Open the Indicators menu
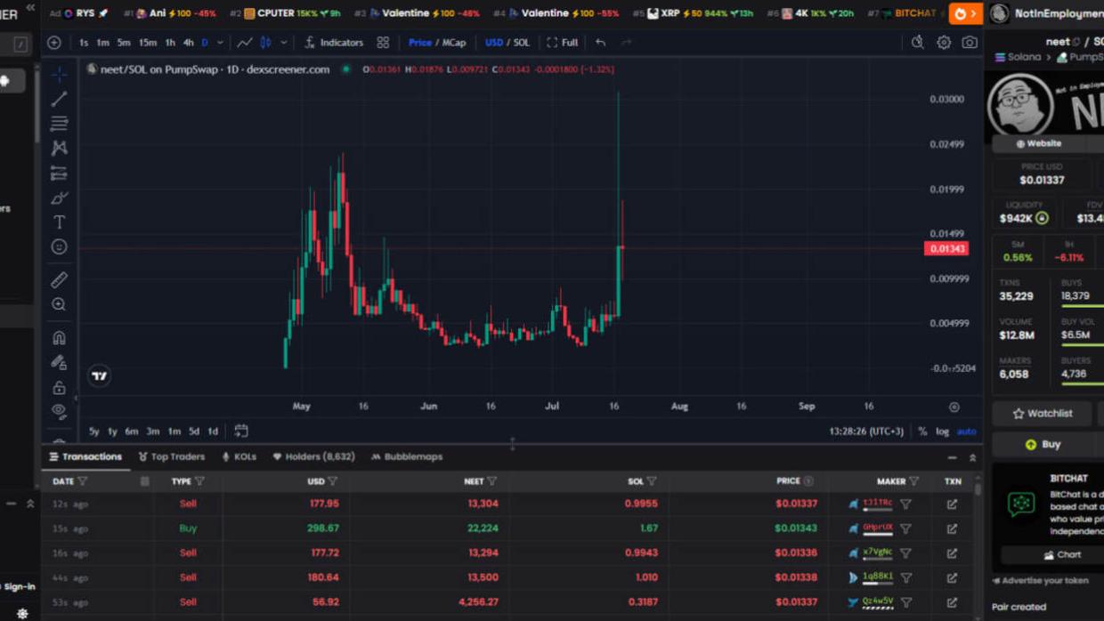Image resolution: width=1104 pixels, height=621 pixels. [x=334, y=42]
